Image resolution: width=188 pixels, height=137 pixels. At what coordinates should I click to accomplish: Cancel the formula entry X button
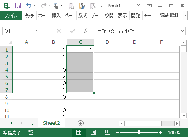tap(59, 31)
